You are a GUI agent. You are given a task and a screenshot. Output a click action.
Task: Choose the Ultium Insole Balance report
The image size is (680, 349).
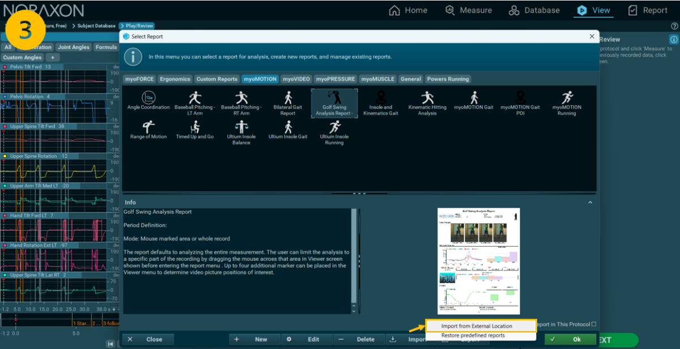point(241,133)
